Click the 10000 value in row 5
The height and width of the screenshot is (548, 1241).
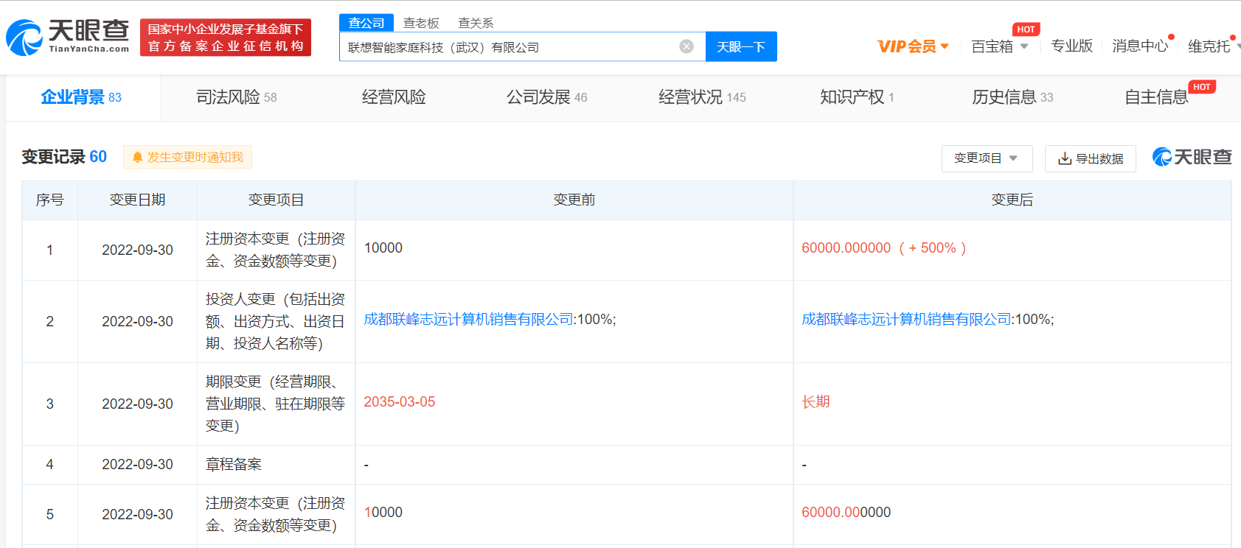tap(383, 513)
